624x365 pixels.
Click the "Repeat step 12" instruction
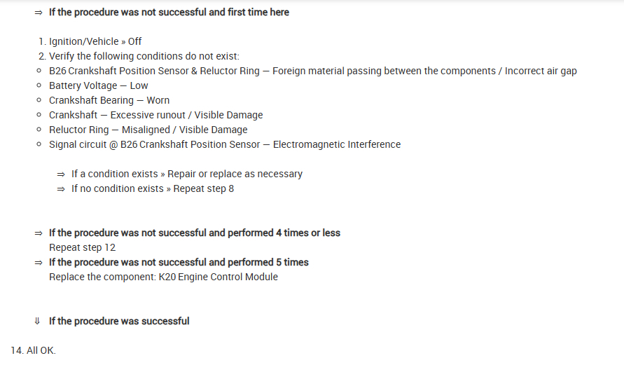coord(82,247)
